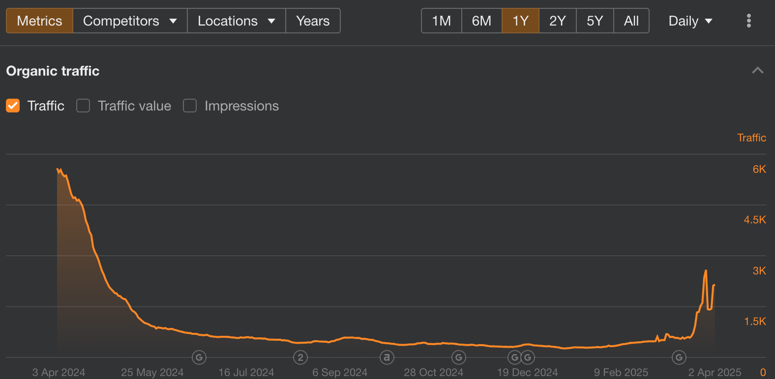
Task: Click the traffic spike peak on the chart
Action: [706, 271]
